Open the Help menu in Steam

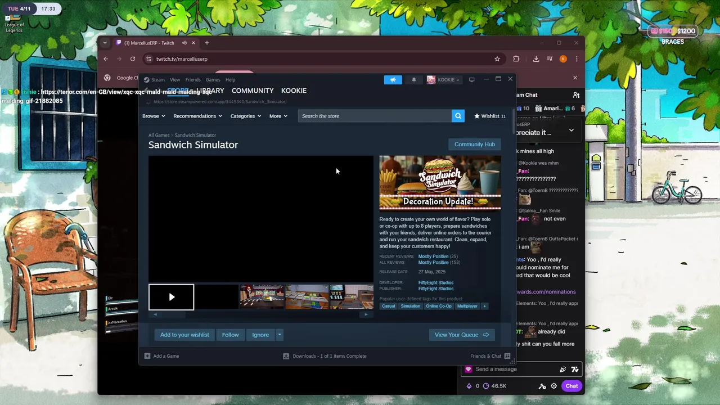(230, 80)
